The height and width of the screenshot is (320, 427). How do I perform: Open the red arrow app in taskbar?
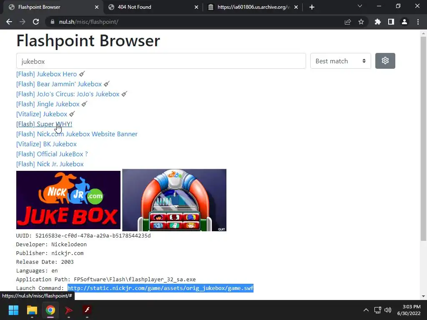tap(69, 310)
